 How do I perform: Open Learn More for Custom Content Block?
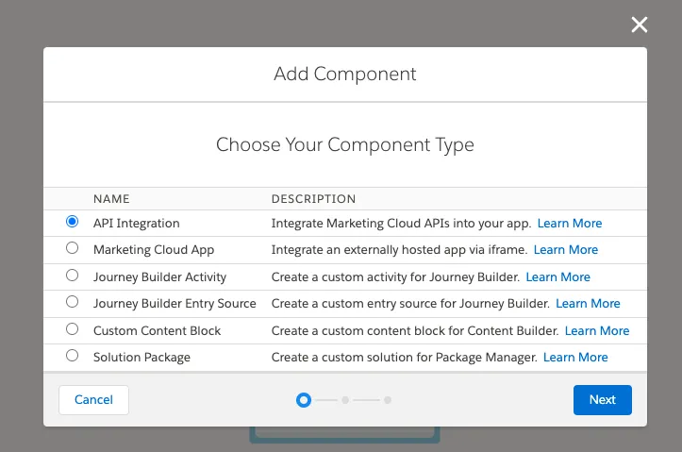tap(597, 330)
